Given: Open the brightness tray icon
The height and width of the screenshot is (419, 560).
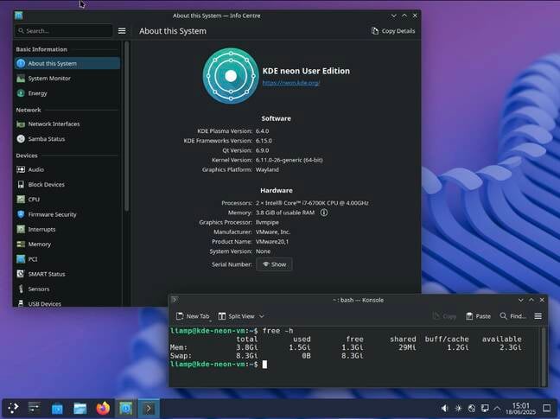Looking at the screenshot, I should (458, 408).
